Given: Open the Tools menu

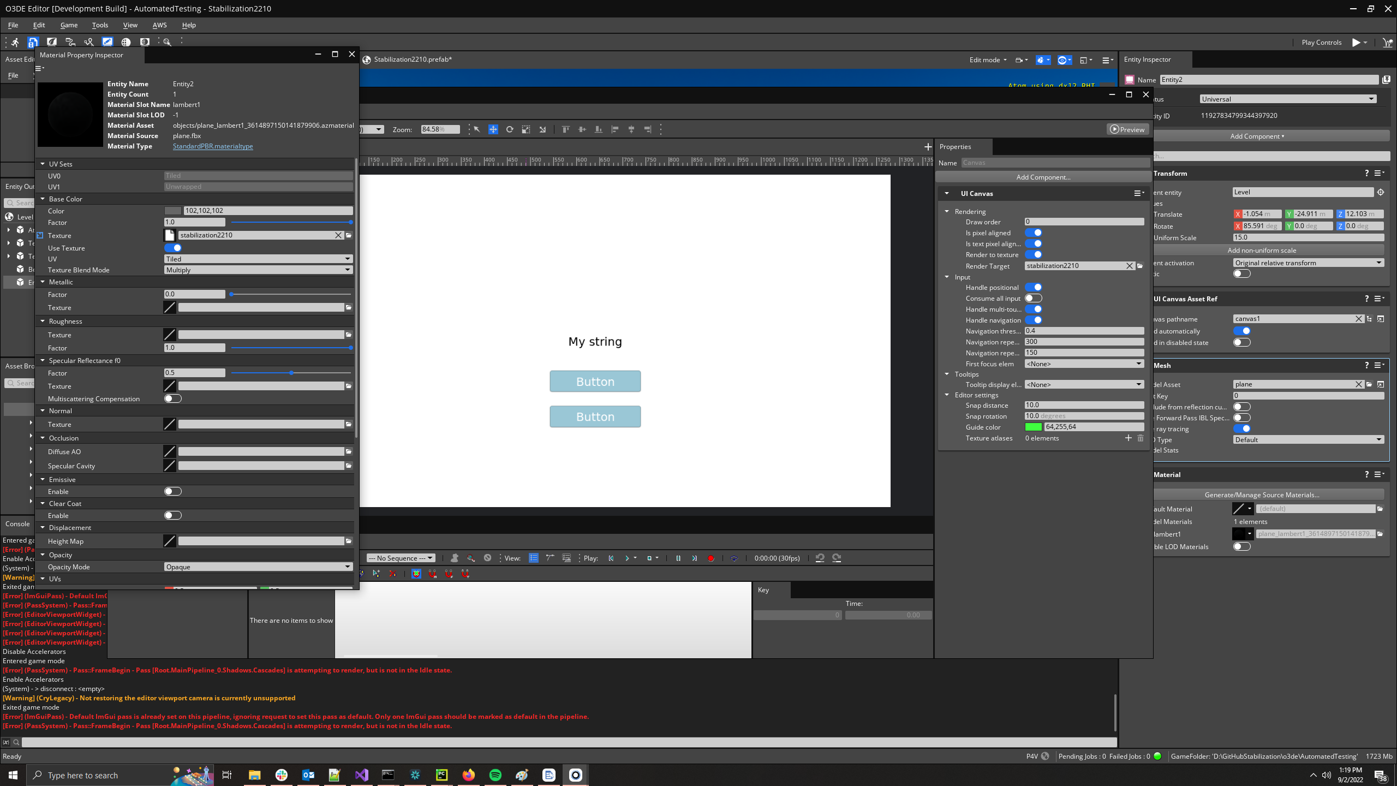Looking at the screenshot, I should (100, 25).
